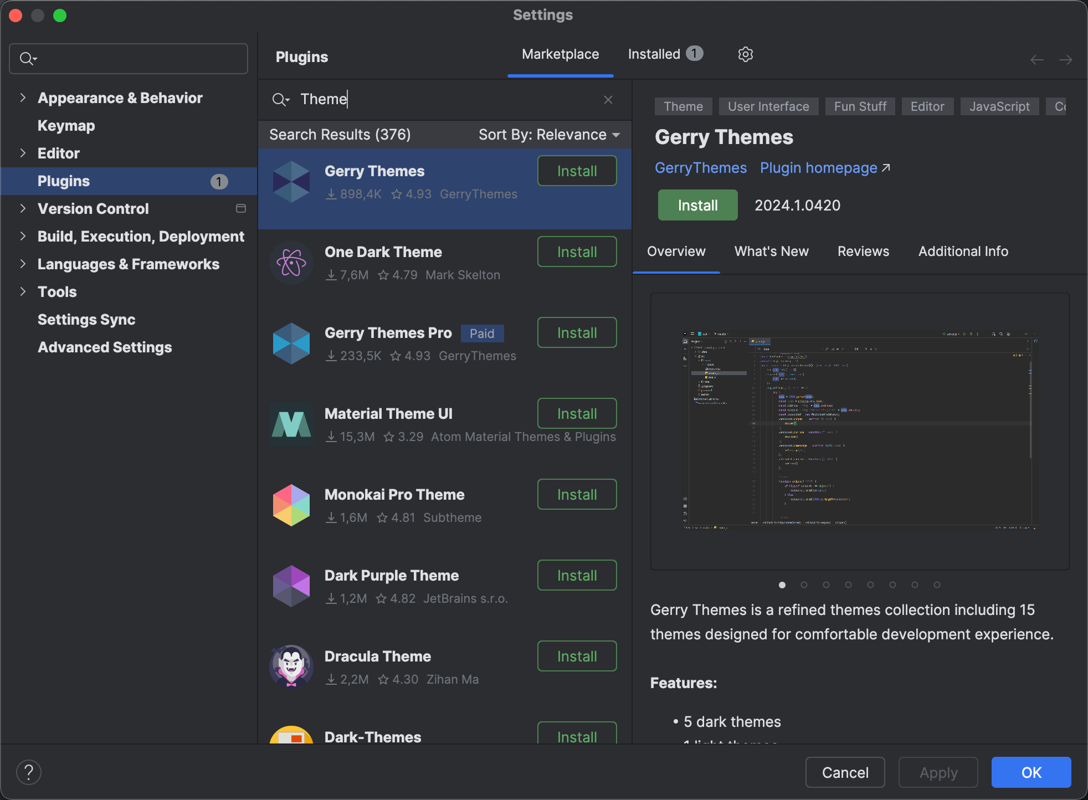This screenshot has width=1088, height=800.
Task: Open help using the question mark icon
Action: point(29,771)
